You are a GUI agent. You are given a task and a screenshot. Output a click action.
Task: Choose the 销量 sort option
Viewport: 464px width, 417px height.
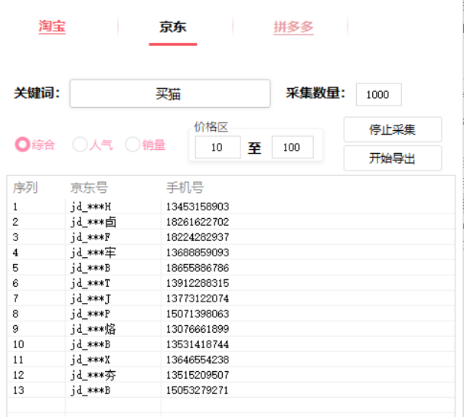pyautogui.click(x=132, y=145)
